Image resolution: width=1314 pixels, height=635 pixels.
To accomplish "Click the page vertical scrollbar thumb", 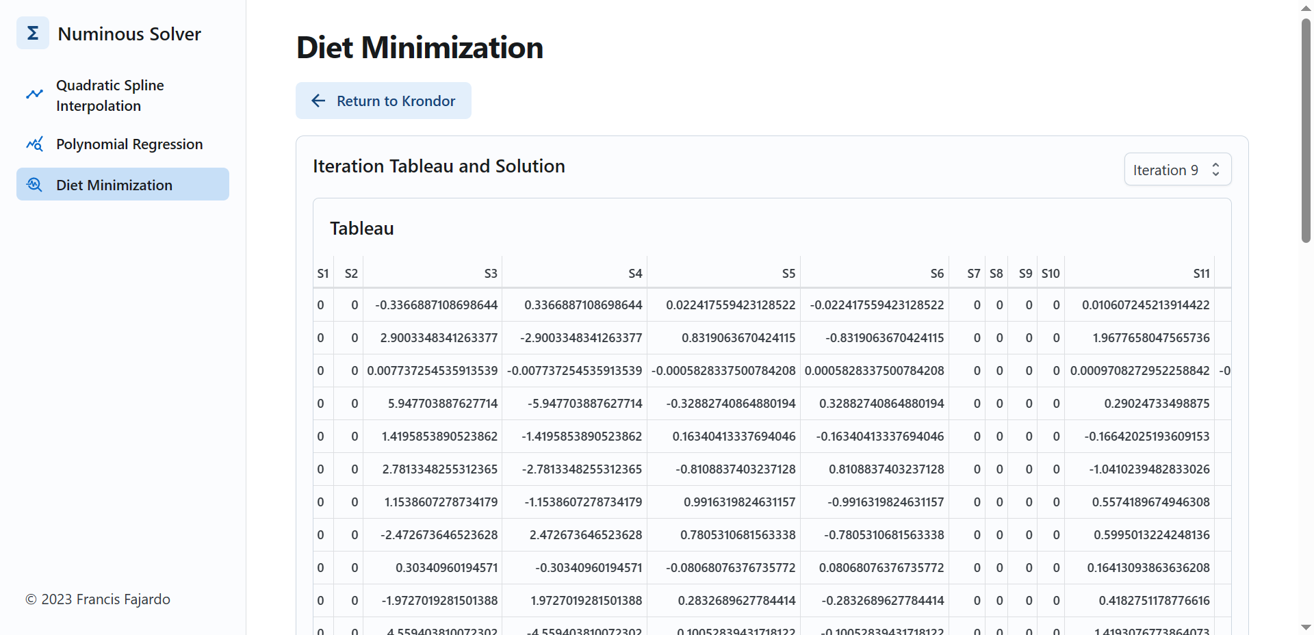I will coord(1306,130).
